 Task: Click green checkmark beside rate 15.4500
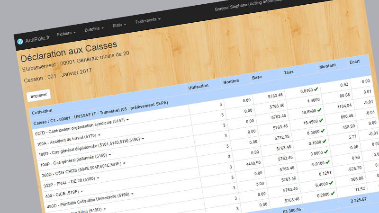click(321, 121)
